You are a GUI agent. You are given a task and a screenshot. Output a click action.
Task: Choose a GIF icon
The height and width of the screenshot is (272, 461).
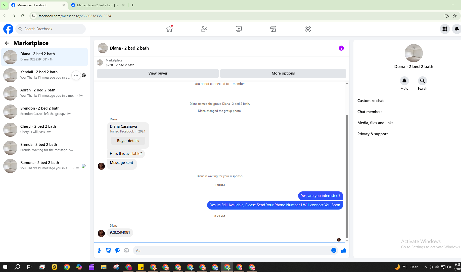click(126, 250)
